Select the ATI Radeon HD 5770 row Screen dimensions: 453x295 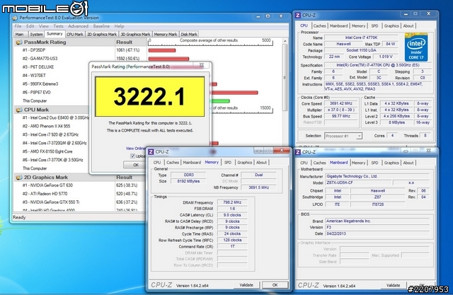(x=45, y=194)
